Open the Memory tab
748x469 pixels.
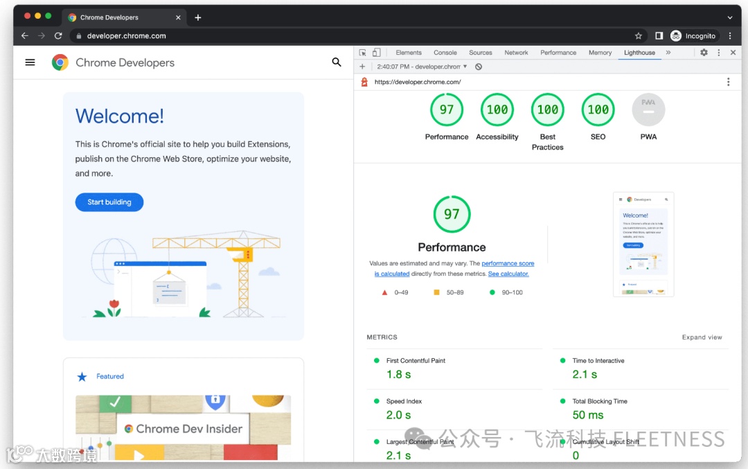coord(600,53)
